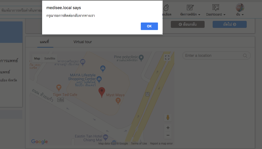Click the ย้อนกลับ back button

pyautogui.click(x=188, y=24)
